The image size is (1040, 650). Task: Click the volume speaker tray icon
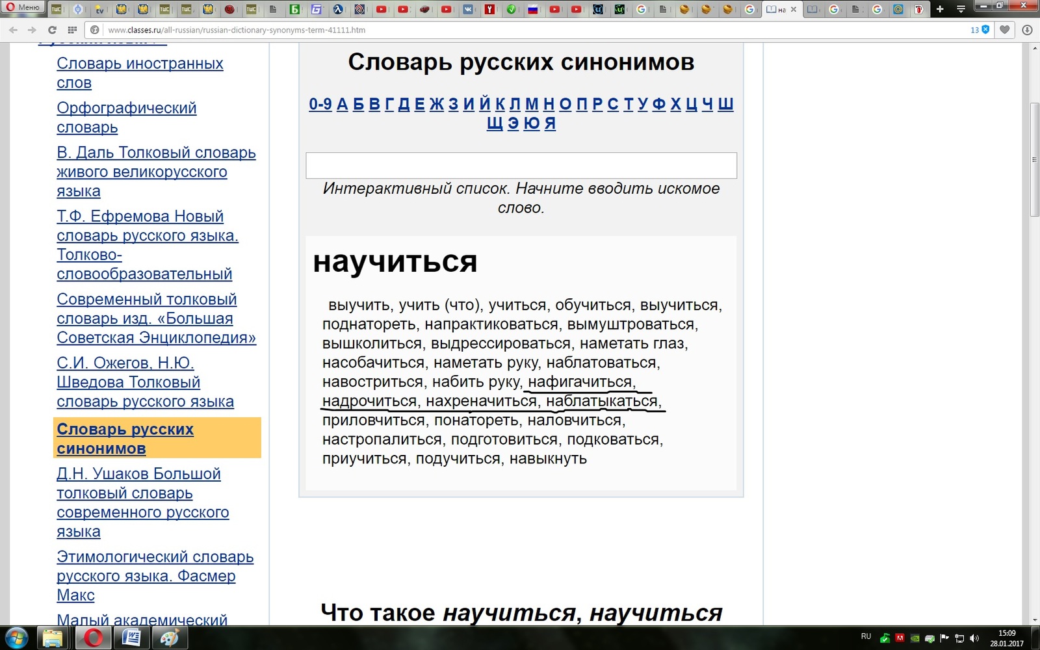click(974, 638)
